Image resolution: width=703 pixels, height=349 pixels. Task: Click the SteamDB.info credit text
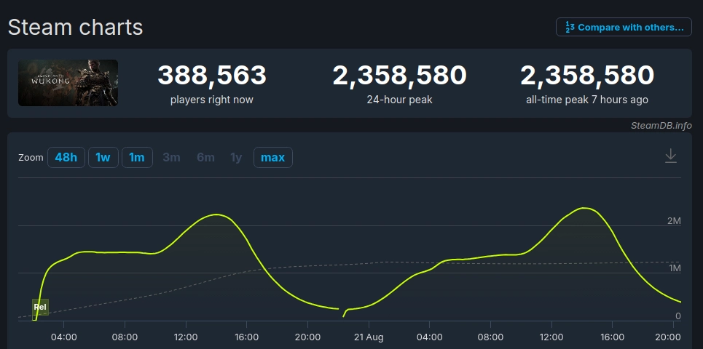pyautogui.click(x=661, y=126)
